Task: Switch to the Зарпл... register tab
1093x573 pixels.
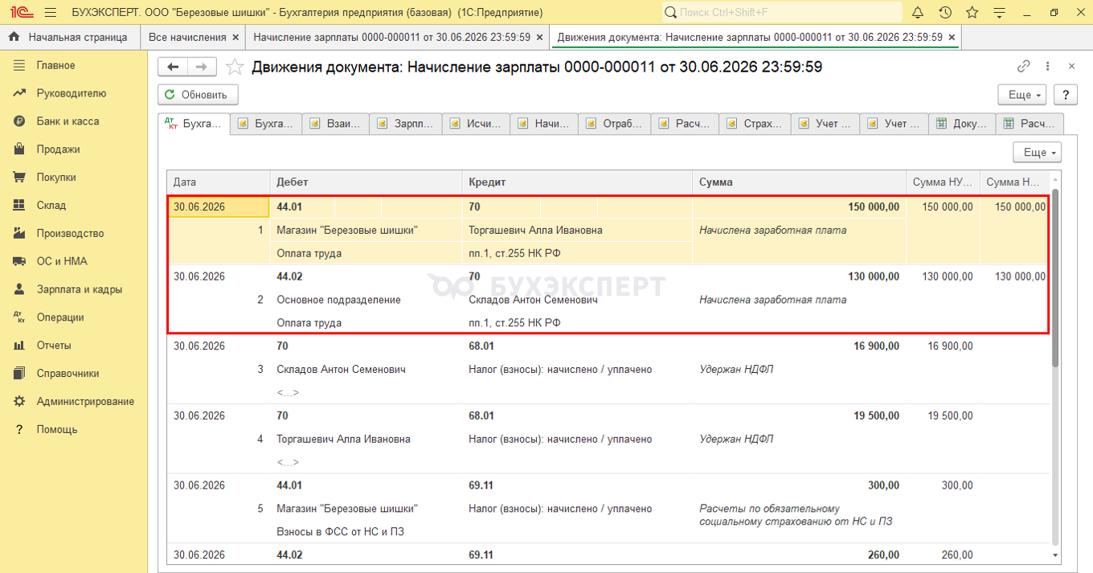Action: point(407,124)
